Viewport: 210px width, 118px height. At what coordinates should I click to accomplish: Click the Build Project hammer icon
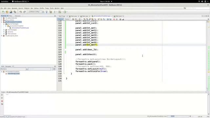(47, 12)
